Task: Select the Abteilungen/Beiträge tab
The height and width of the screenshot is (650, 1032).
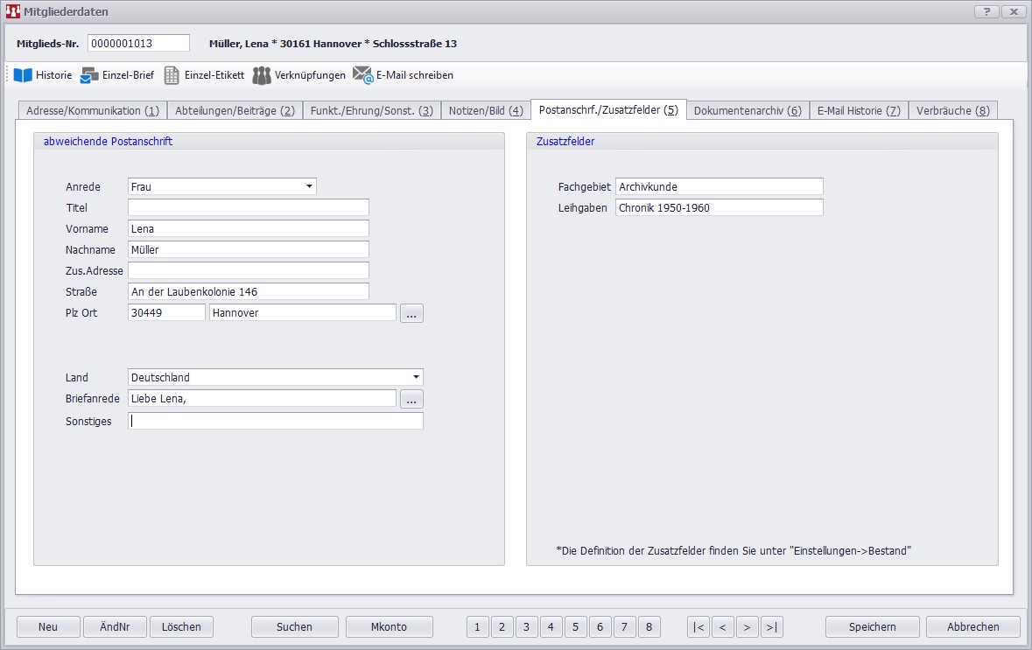Action: (x=235, y=111)
